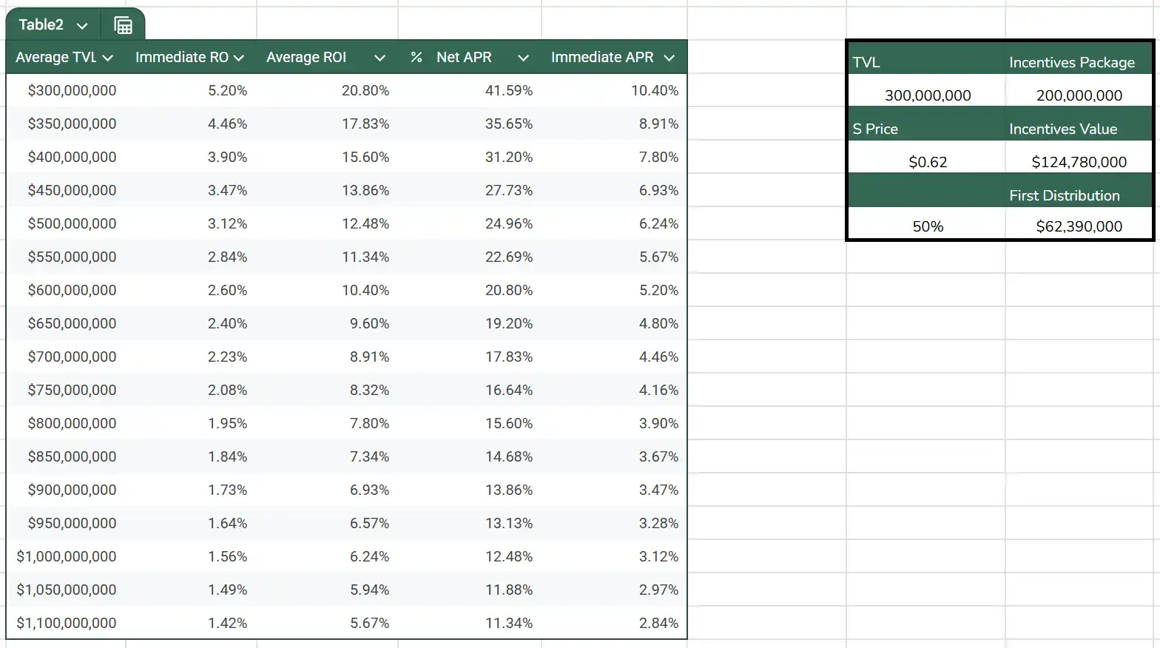1160x648 pixels.
Task: Click the 50% first distribution cell
Action: tap(928, 226)
